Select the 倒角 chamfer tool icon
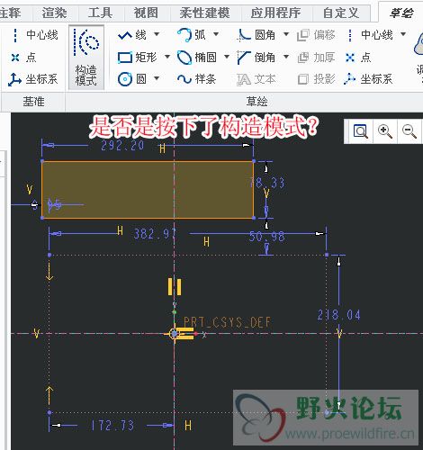This screenshot has height=450, width=423. (x=243, y=58)
